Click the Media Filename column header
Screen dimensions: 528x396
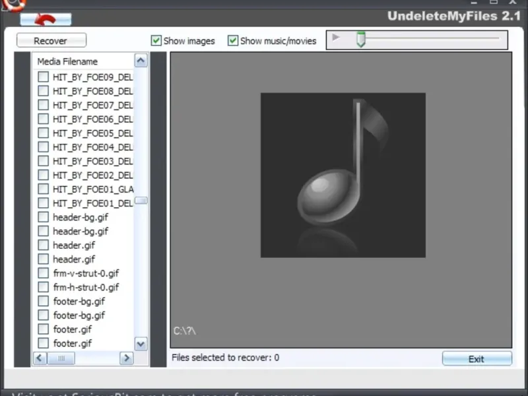(x=83, y=61)
